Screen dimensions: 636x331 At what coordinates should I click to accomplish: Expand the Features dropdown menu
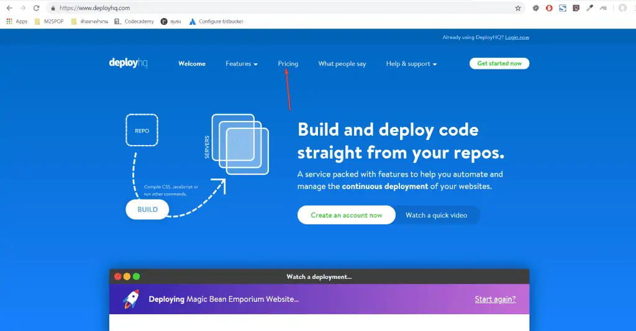(x=242, y=64)
